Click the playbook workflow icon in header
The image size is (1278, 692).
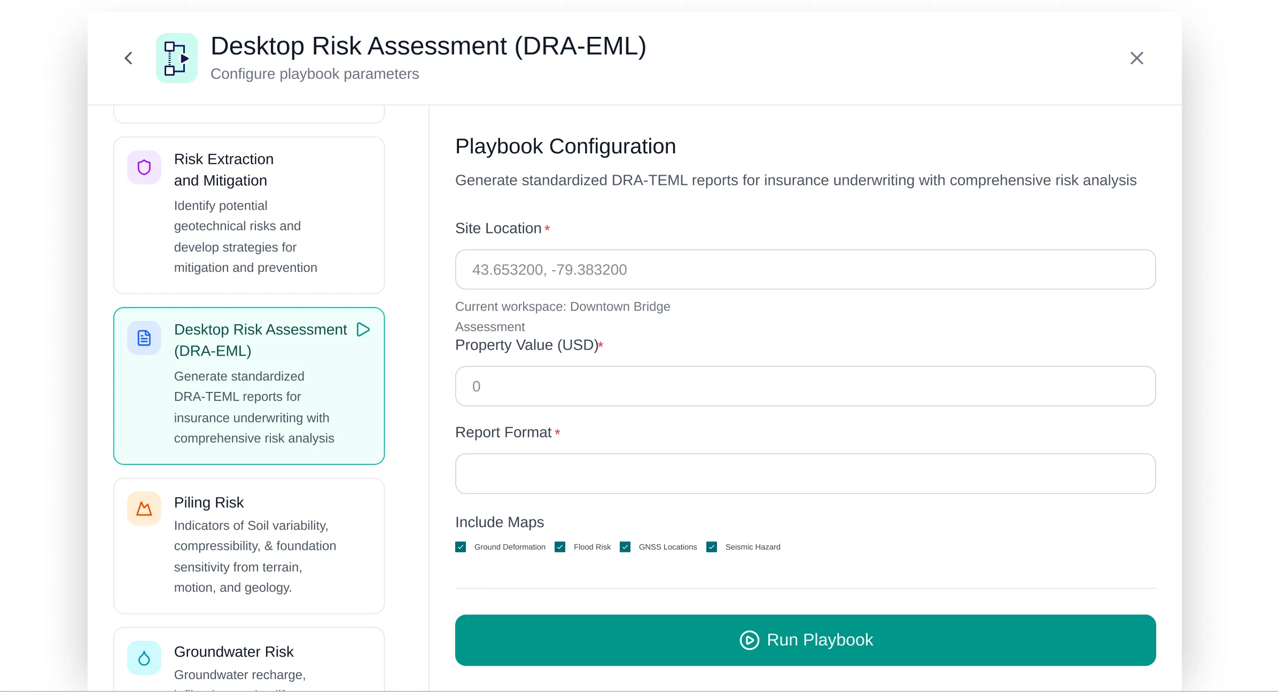click(176, 58)
